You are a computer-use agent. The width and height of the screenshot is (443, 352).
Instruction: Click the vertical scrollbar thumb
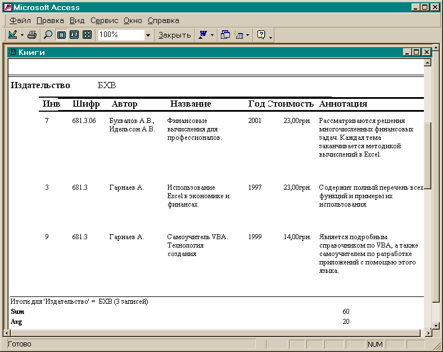click(x=427, y=156)
